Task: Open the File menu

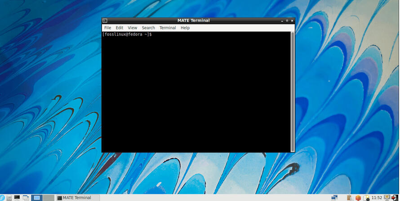Action: tap(107, 28)
